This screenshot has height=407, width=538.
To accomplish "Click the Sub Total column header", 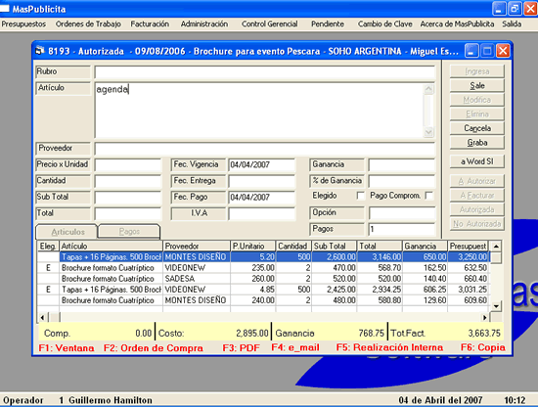I will [334, 246].
